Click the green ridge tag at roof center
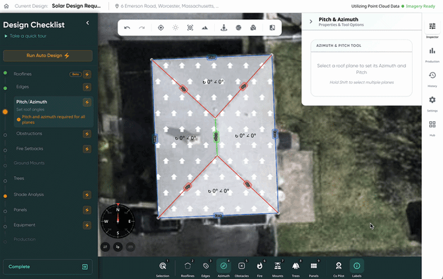Viewport: 443px width, 279px height. tap(216, 137)
